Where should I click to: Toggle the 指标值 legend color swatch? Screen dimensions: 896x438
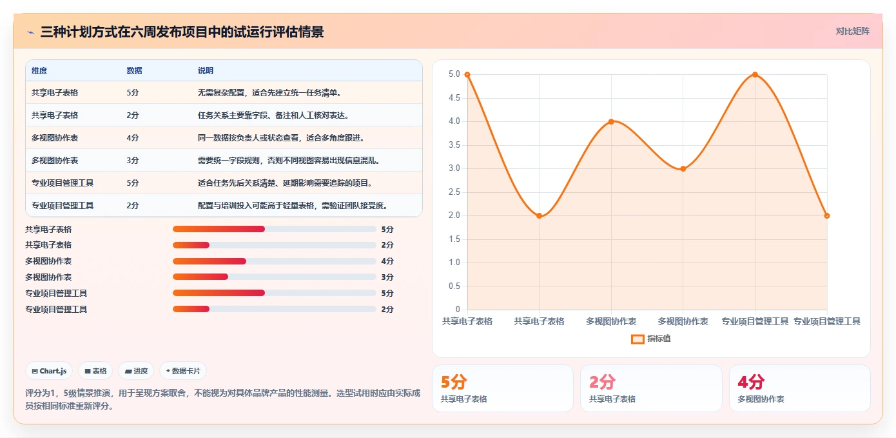click(638, 339)
